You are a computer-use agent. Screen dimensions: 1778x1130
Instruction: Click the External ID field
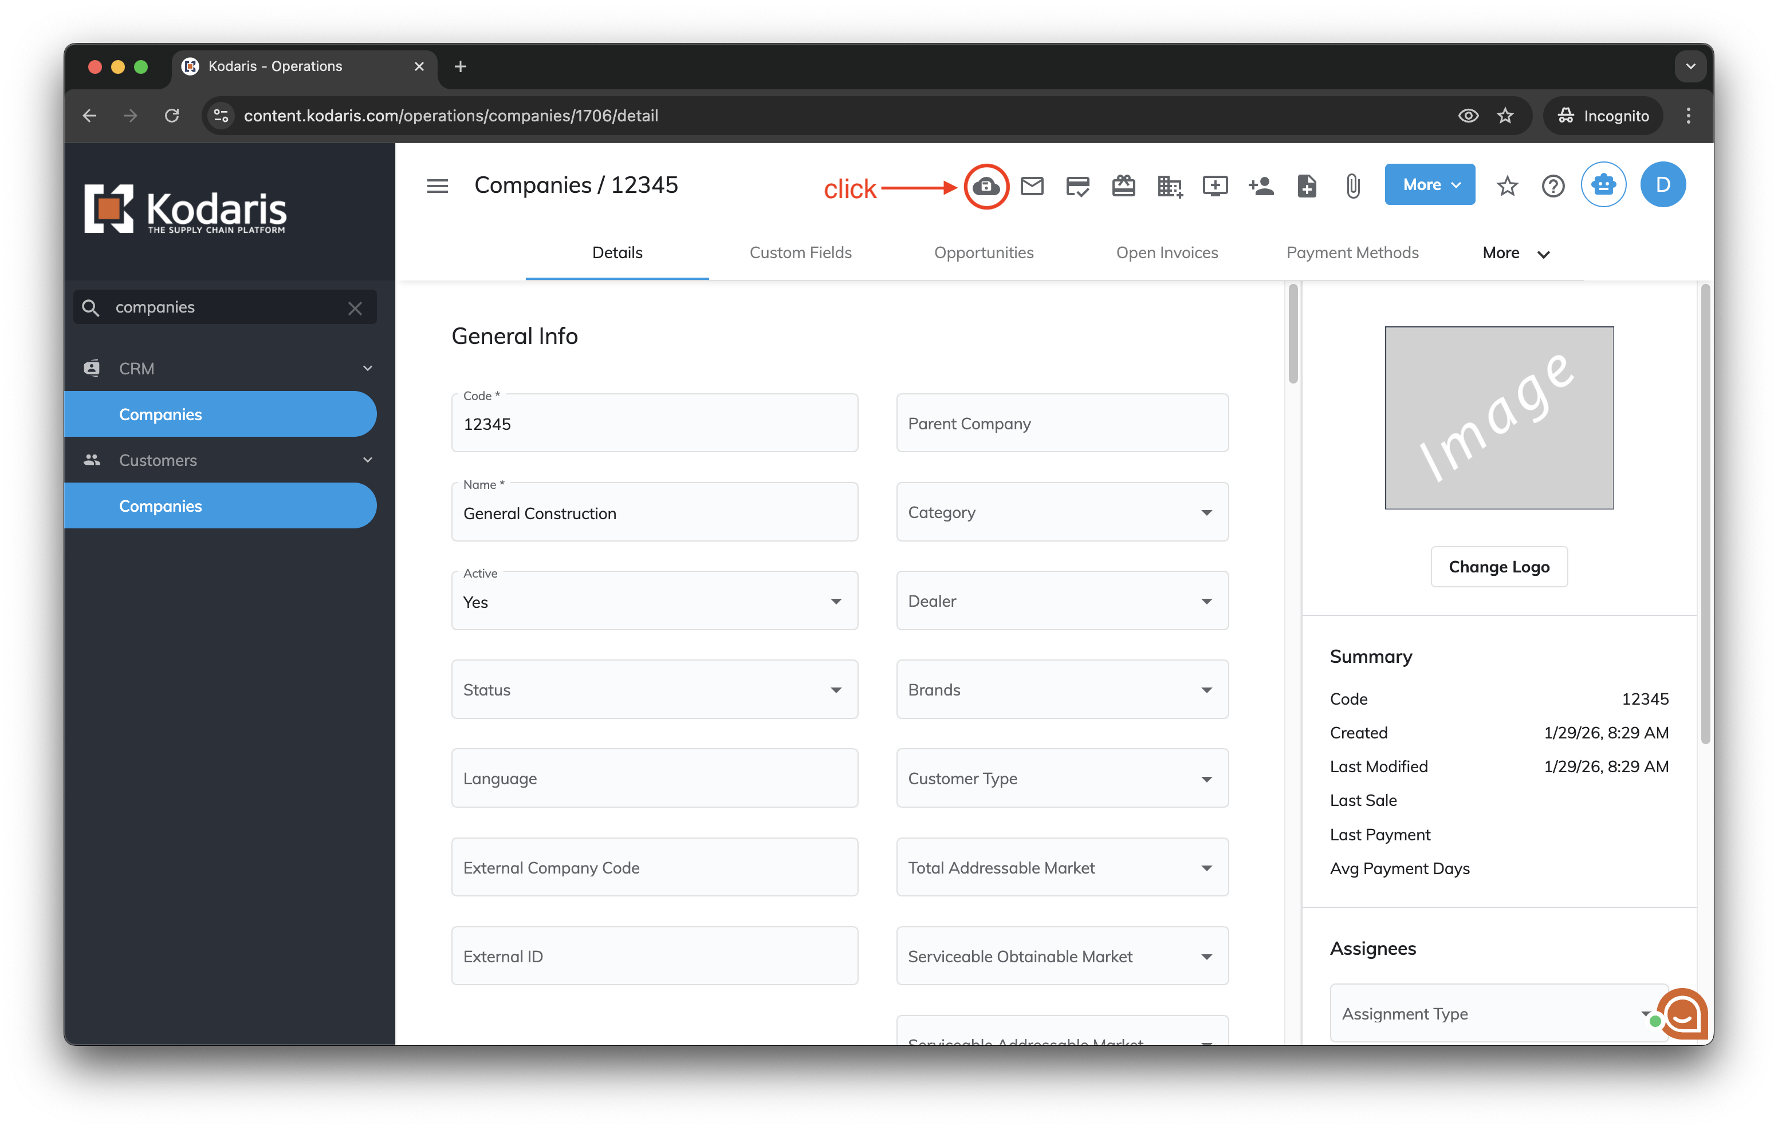(x=654, y=956)
